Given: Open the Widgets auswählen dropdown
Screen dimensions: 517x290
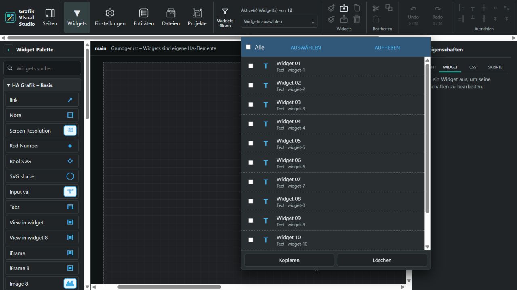Looking at the screenshot, I should tap(279, 21).
